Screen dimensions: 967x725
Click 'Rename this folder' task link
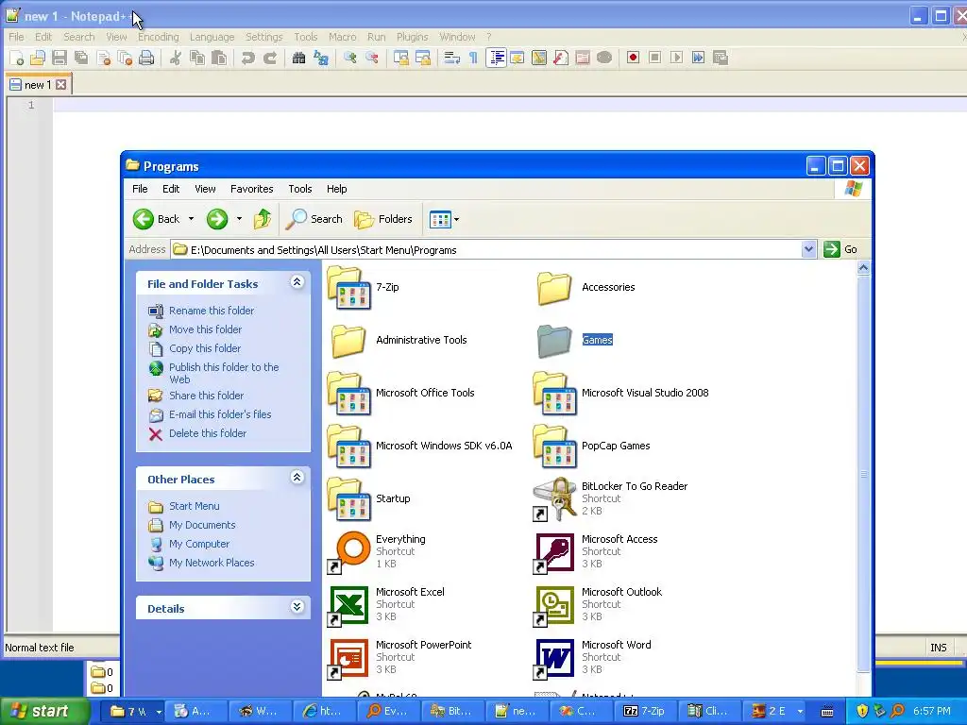coord(212,311)
